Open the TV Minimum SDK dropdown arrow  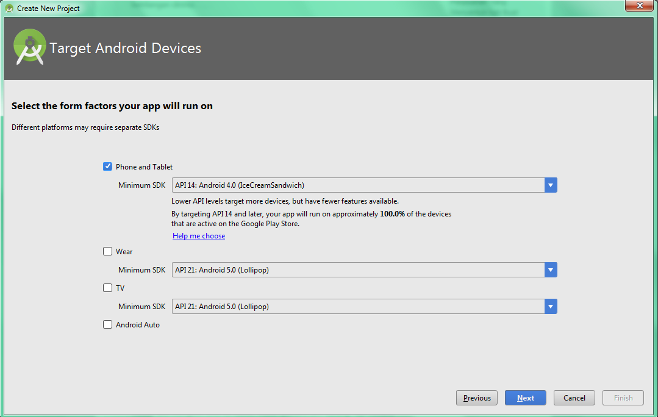pyautogui.click(x=551, y=306)
